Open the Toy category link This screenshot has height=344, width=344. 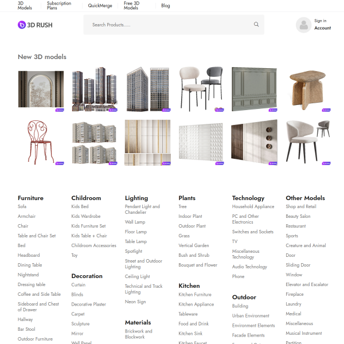[75, 255]
